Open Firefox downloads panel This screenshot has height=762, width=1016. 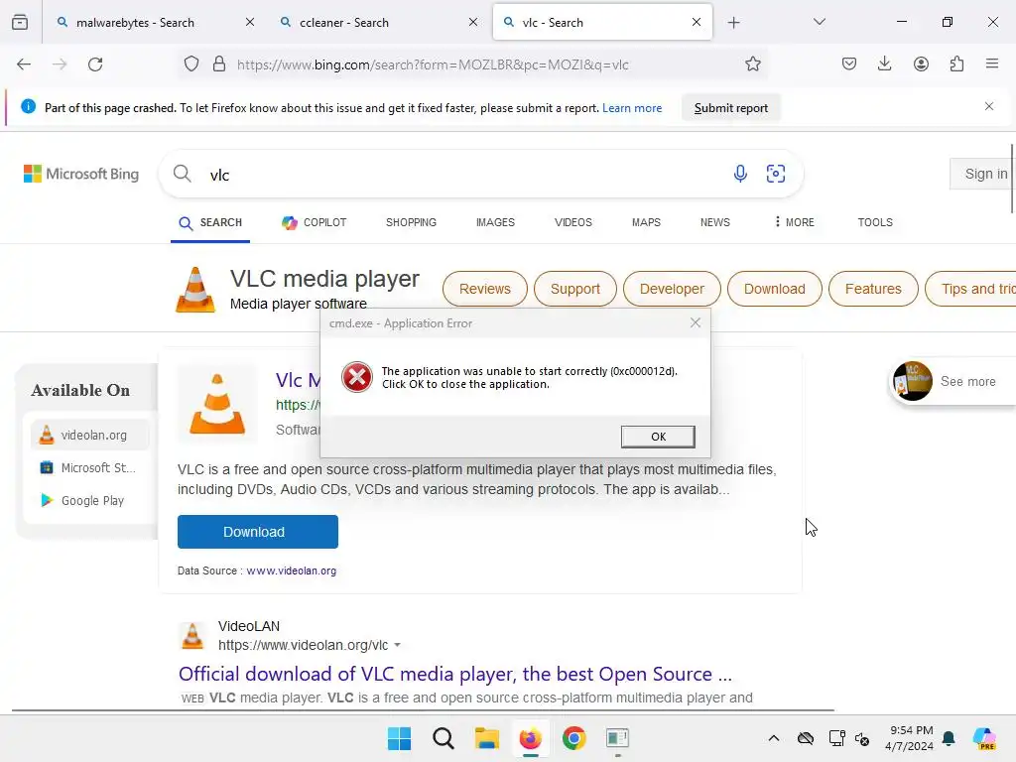point(884,64)
